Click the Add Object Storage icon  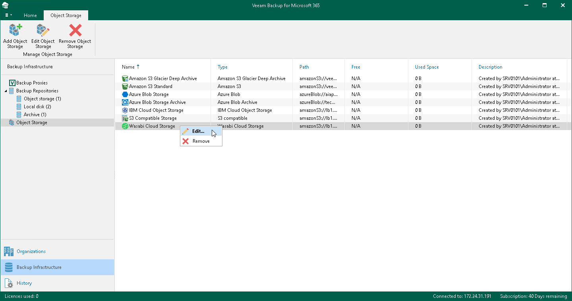tap(15, 31)
